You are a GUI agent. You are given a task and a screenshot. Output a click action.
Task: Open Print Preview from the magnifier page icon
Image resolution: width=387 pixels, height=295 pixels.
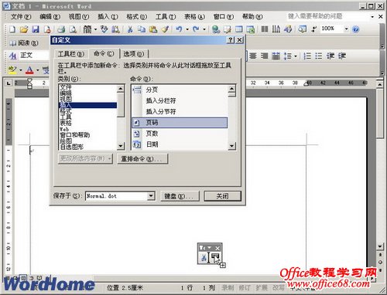tap(73, 29)
